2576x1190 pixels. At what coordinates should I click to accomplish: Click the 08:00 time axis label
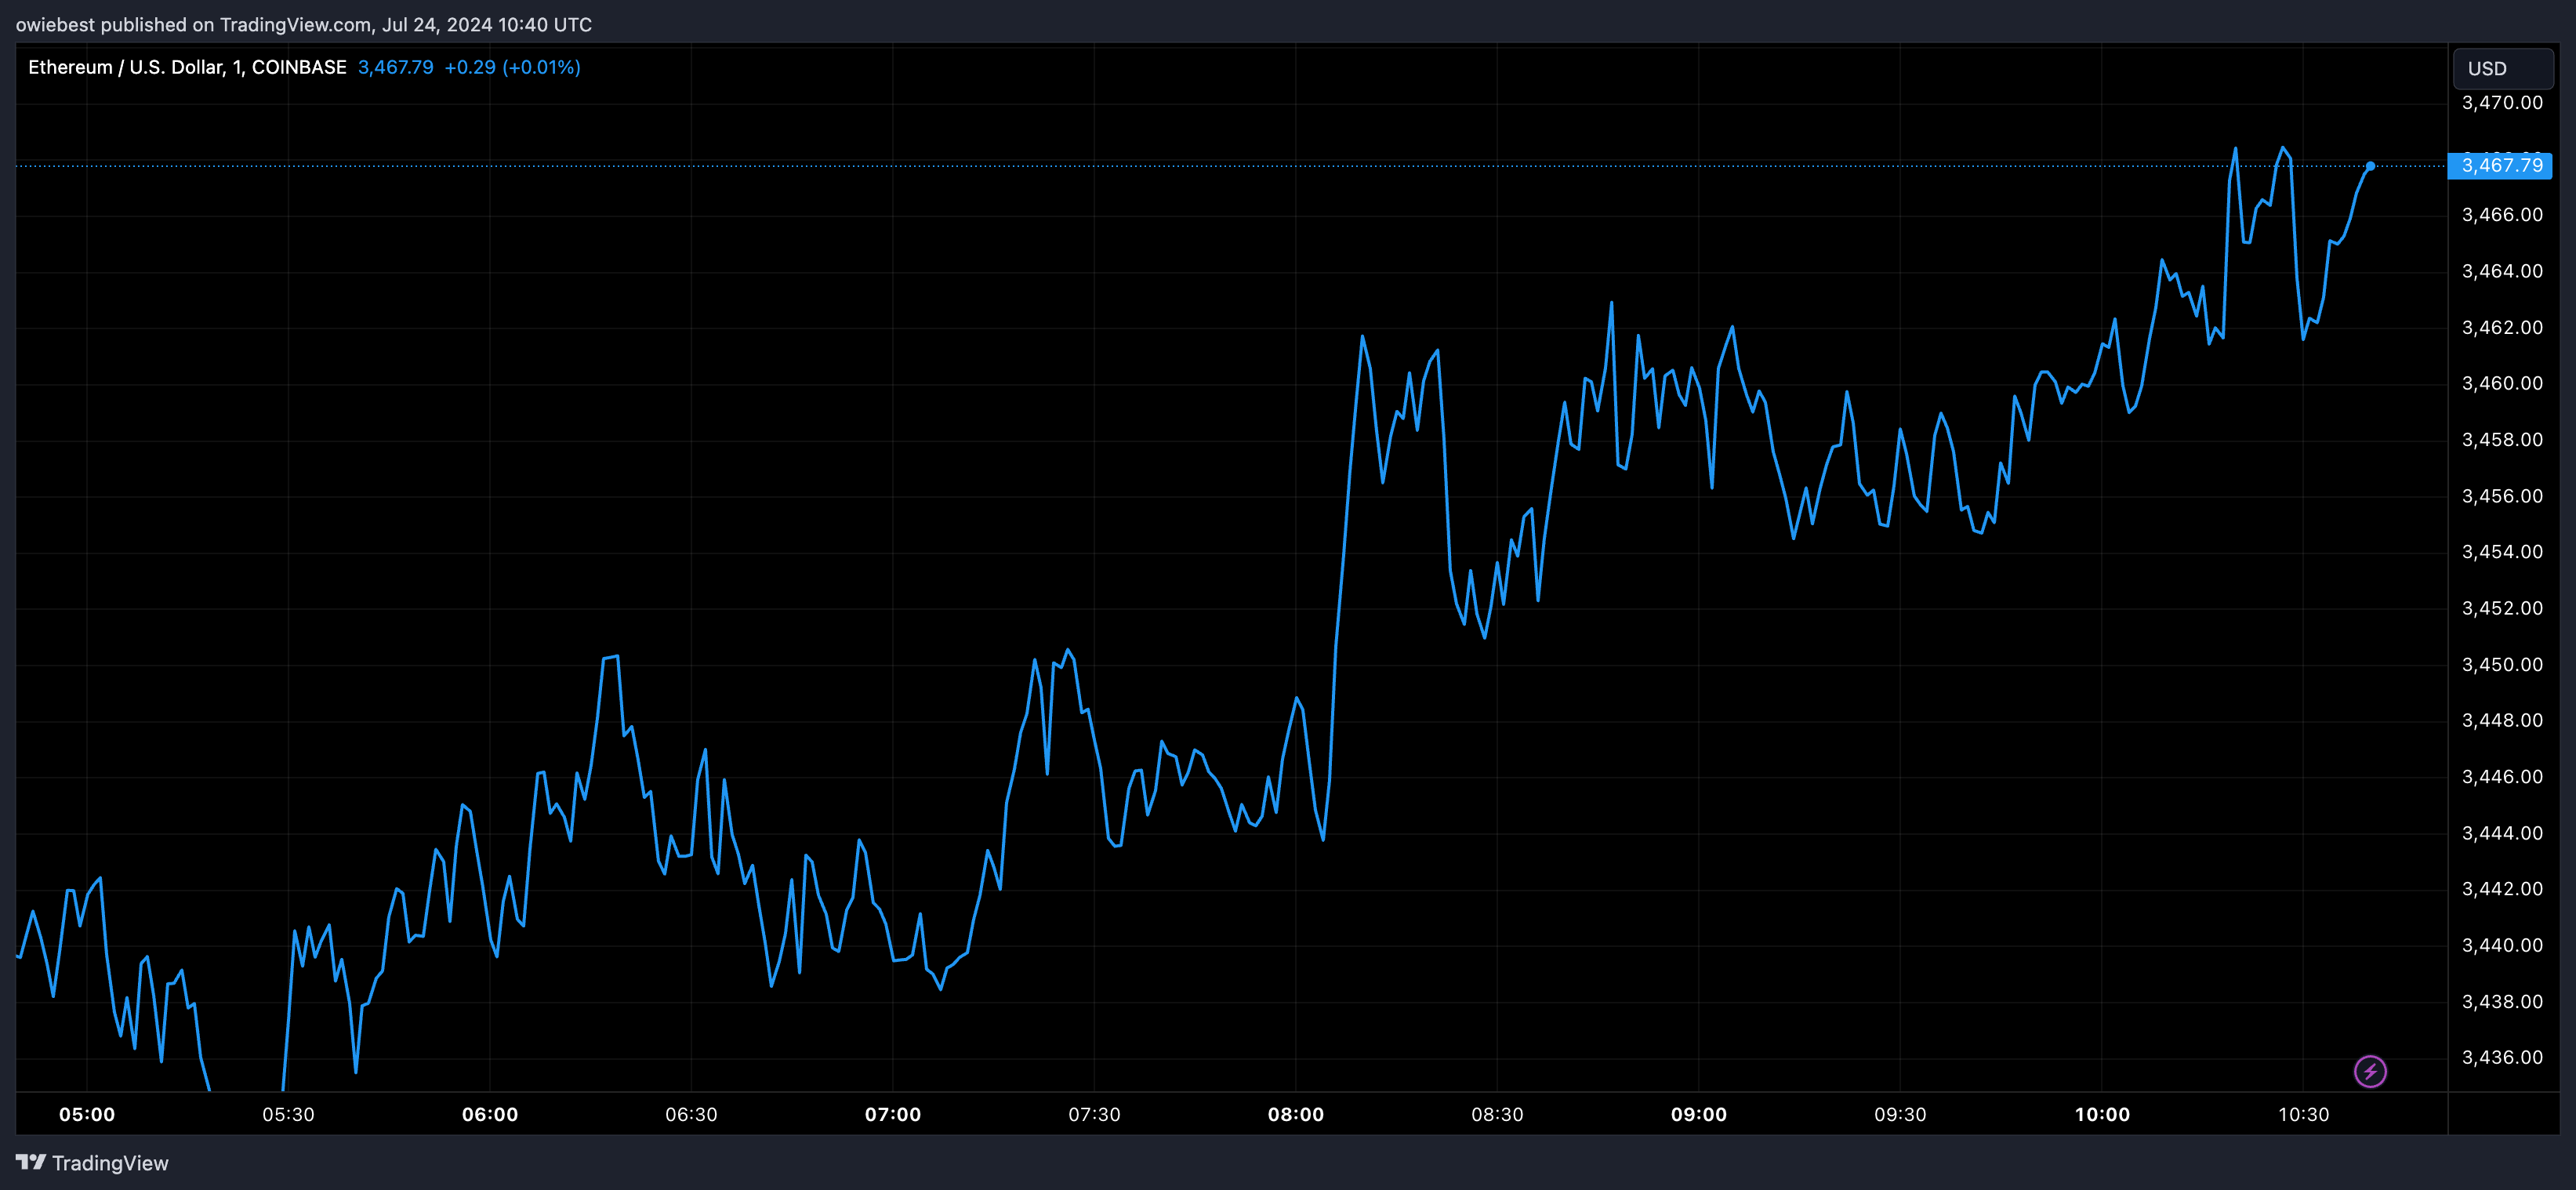point(1296,1114)
